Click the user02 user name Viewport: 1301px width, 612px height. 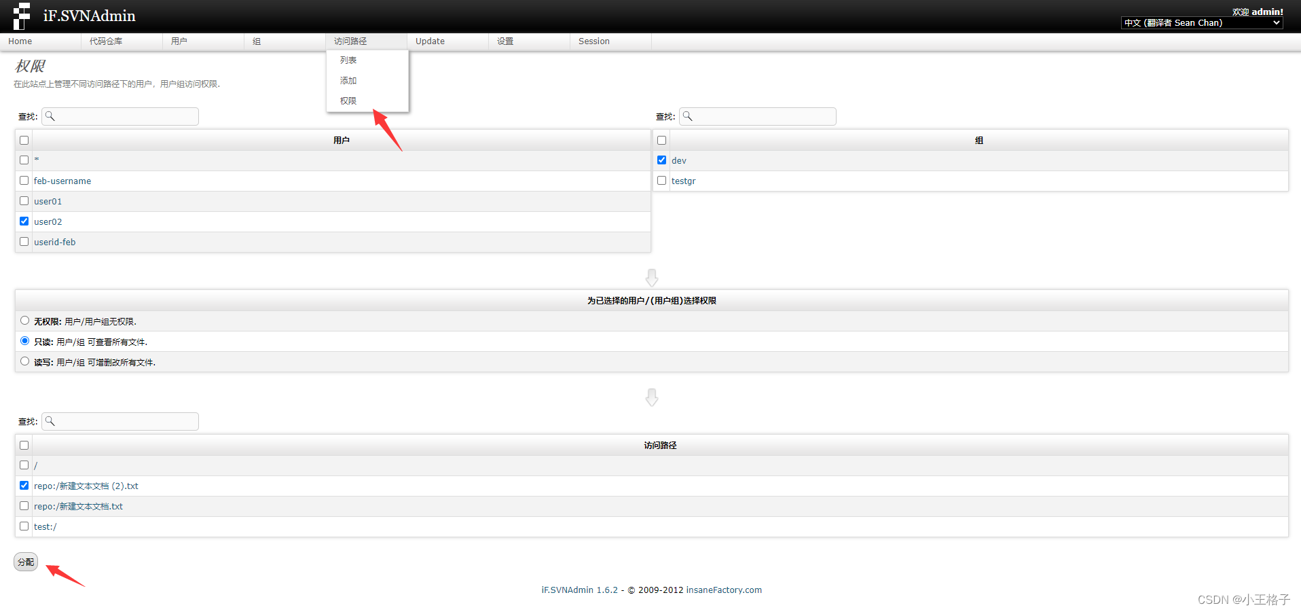coord(48,222)
